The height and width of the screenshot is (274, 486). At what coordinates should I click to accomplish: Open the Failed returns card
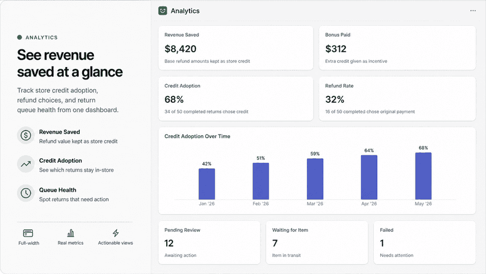pos(424,243)
